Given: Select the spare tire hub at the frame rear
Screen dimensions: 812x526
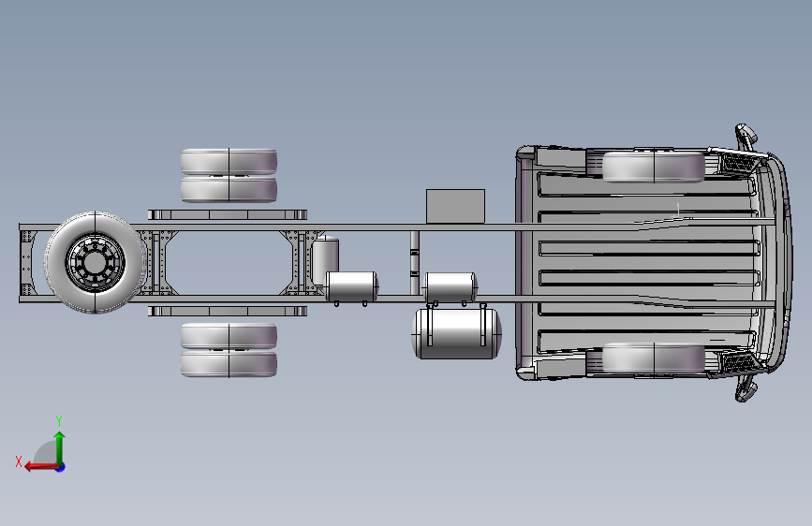Looking at the screenshot, I should pyautogui.click(x=96, y=261).
